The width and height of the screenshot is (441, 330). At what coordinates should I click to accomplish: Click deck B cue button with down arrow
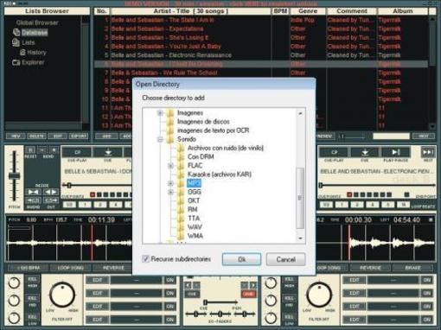click(365, 152)
